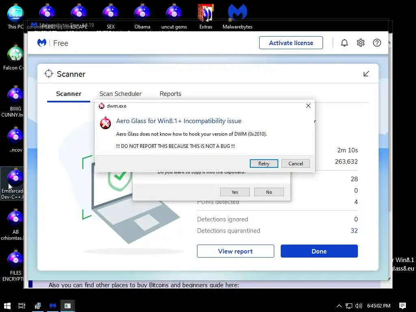Click the Scanner crosshair icon
Viewport: 416px width, 312px height.
pyautogui.click(x=49, y=74)
